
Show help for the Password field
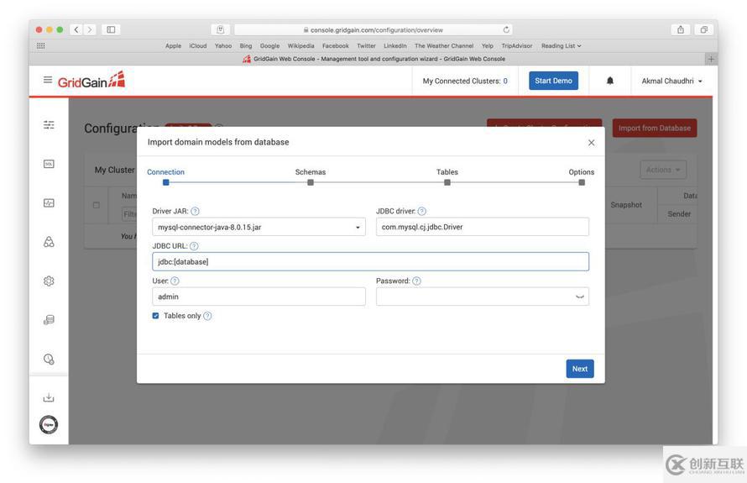pos(416,281)
